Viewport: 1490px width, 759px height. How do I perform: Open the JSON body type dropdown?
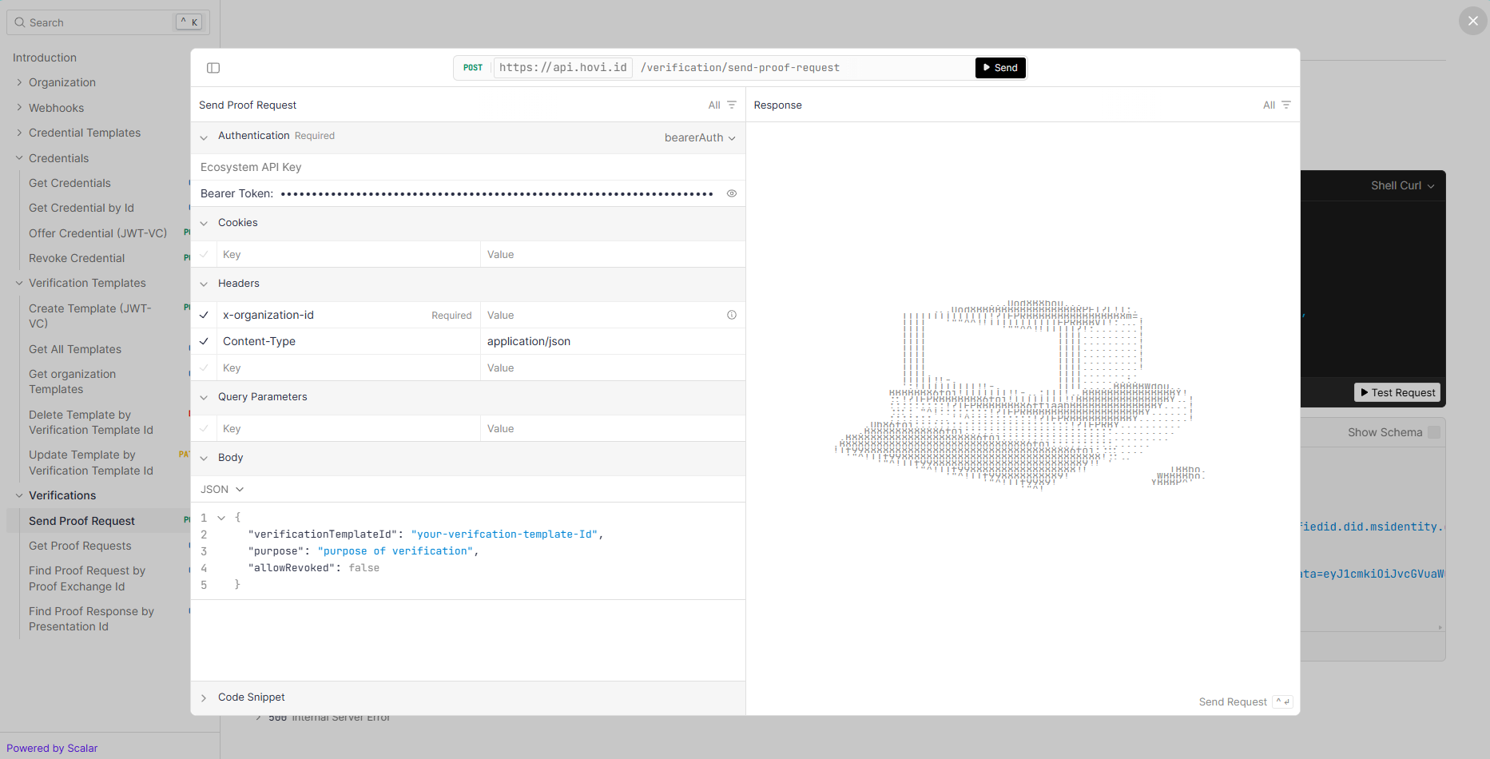[222, 489]
